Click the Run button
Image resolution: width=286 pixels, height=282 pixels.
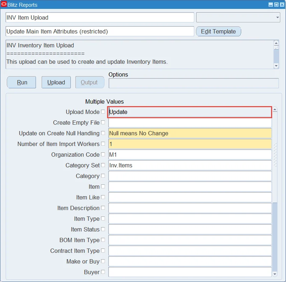click(x=21, y=82)
